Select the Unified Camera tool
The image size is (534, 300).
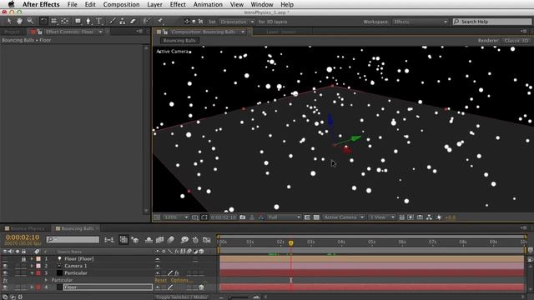(x=54, y=21)
